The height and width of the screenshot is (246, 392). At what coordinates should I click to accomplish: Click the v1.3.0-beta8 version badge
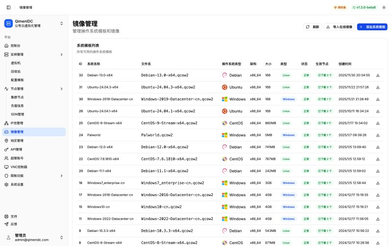tap(364, 7)
